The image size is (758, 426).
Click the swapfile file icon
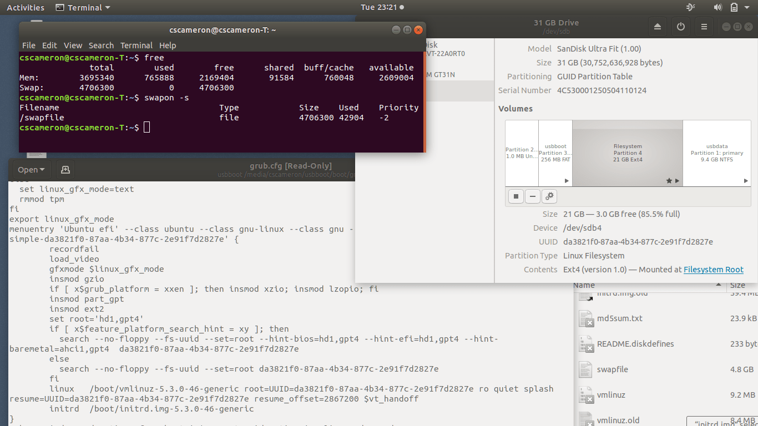(x=585, y=369)
